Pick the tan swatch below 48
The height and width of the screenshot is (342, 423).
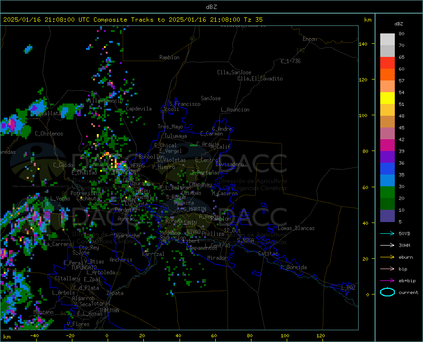click(387, 122)
